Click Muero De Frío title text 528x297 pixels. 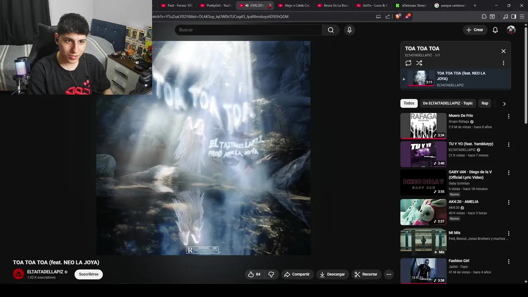(x=461, y=115)
